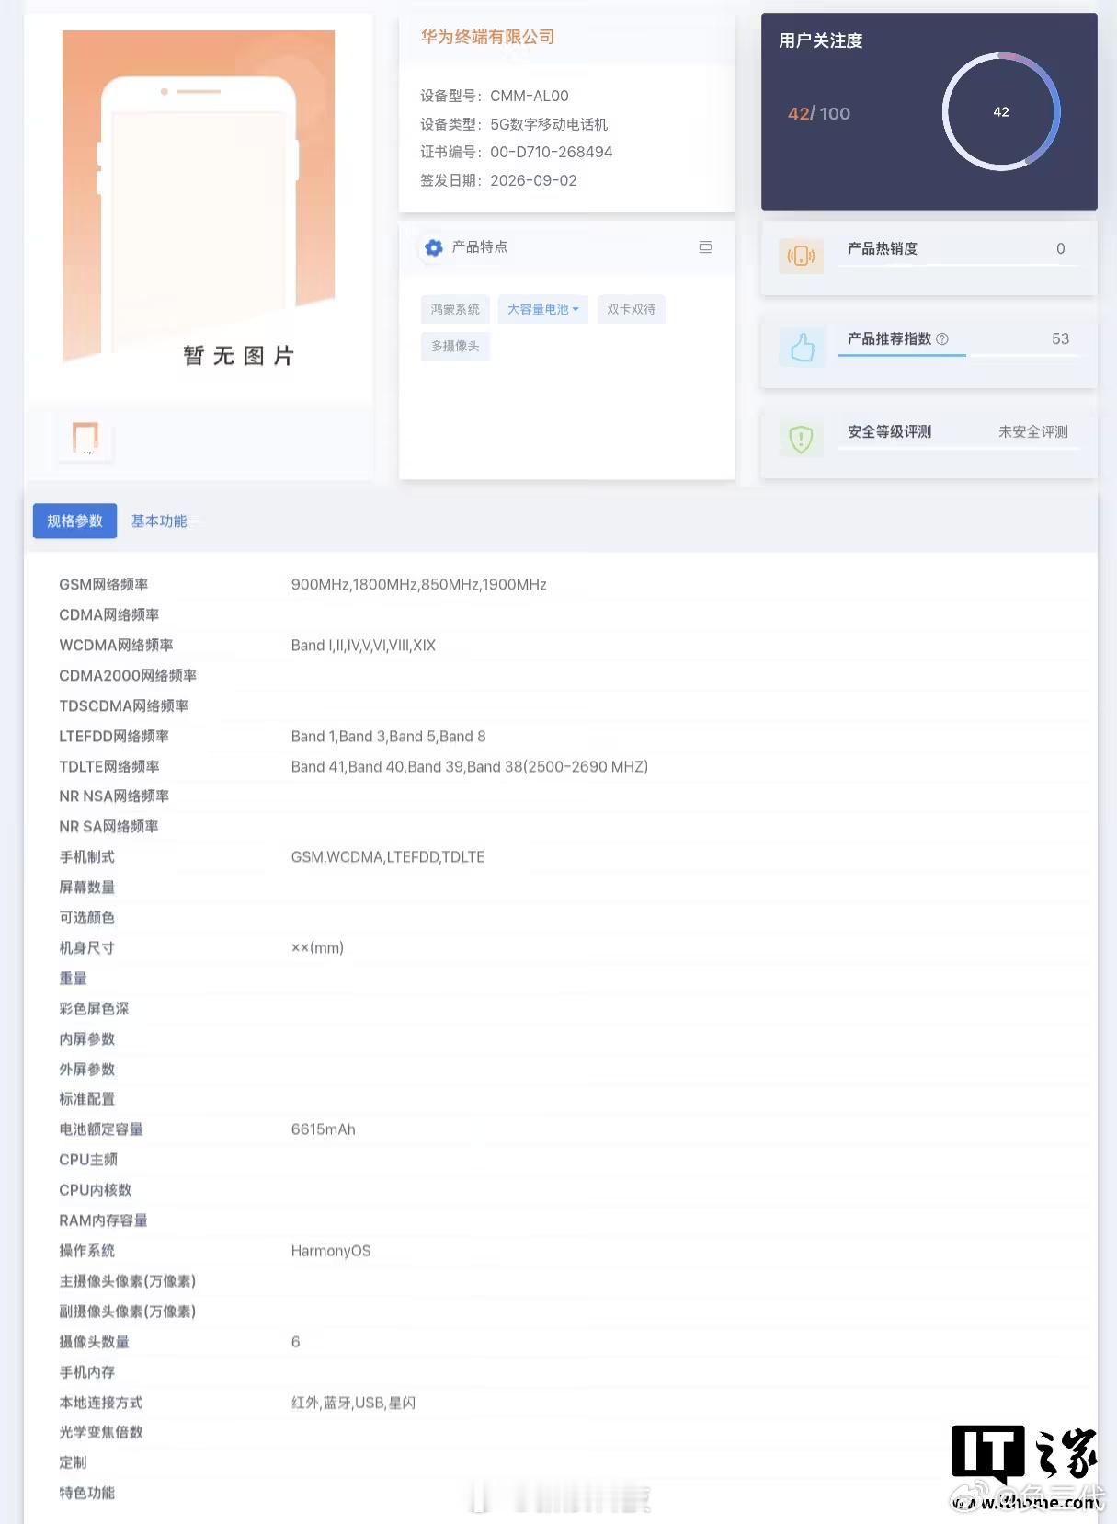Switch to the 规格参数 tab
The image size is (1117, 1524).
(x=74, y=521)
